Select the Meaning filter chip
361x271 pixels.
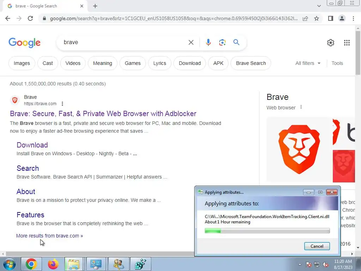click(103, 63)
